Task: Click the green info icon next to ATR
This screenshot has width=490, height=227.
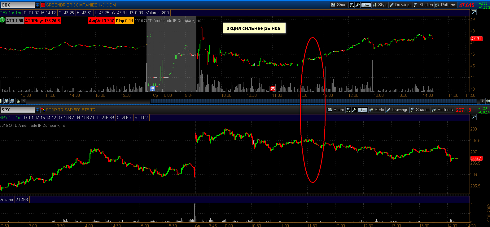Action: tap(2, 20)
